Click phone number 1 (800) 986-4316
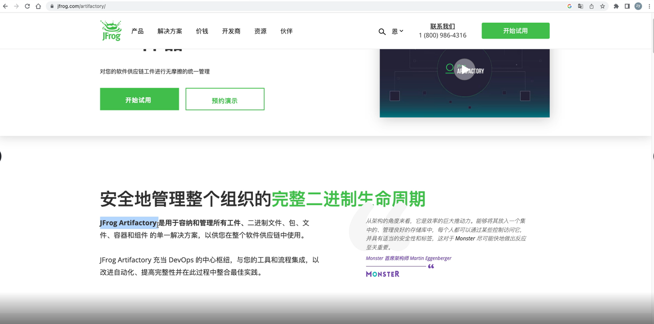Image resolution: width=654 pixels, height=324 pixels. [x=442, y=35]
